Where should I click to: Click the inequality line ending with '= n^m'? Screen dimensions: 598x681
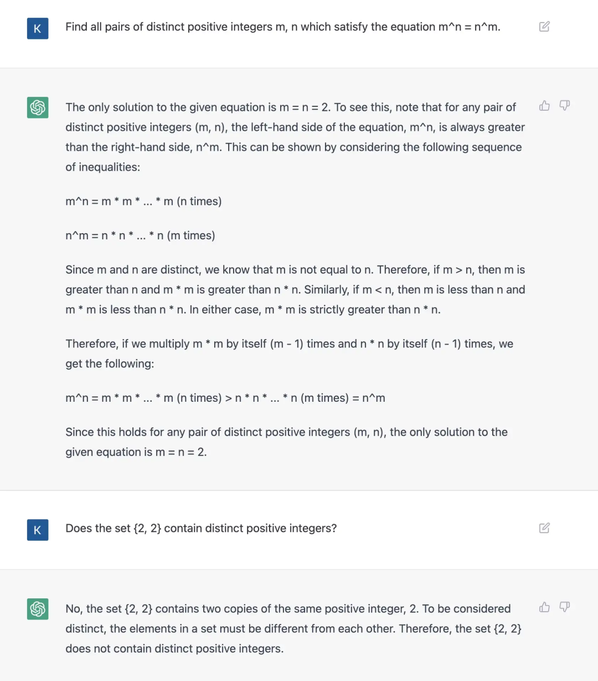click(x=225, y=398)
